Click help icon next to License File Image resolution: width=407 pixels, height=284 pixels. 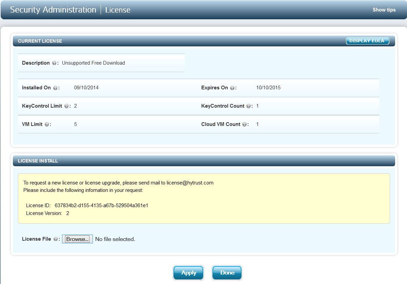coord(55,239)
